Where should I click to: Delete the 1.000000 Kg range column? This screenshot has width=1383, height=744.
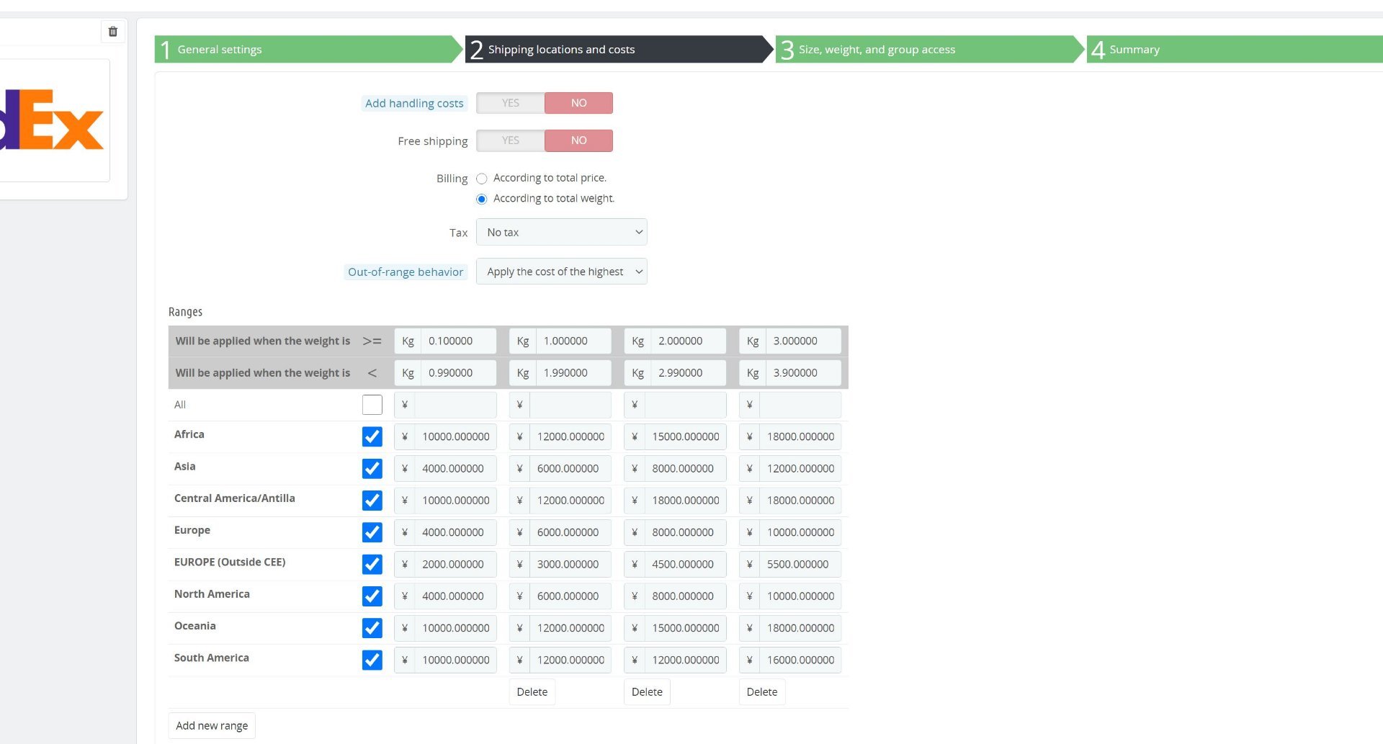tap(532, 691)
